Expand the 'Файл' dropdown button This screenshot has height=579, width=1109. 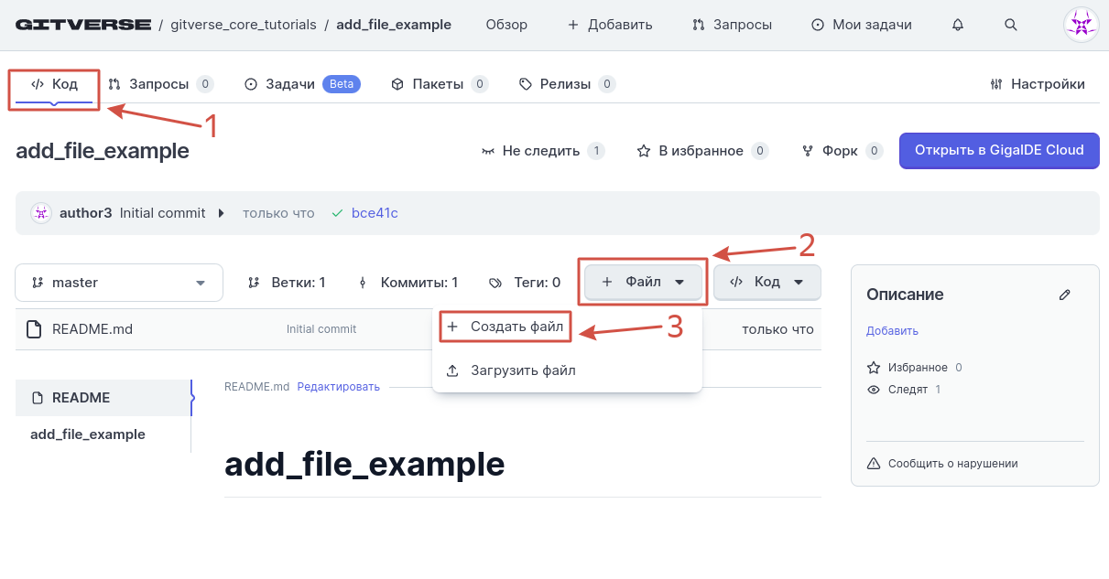click(x=643, y=282)
